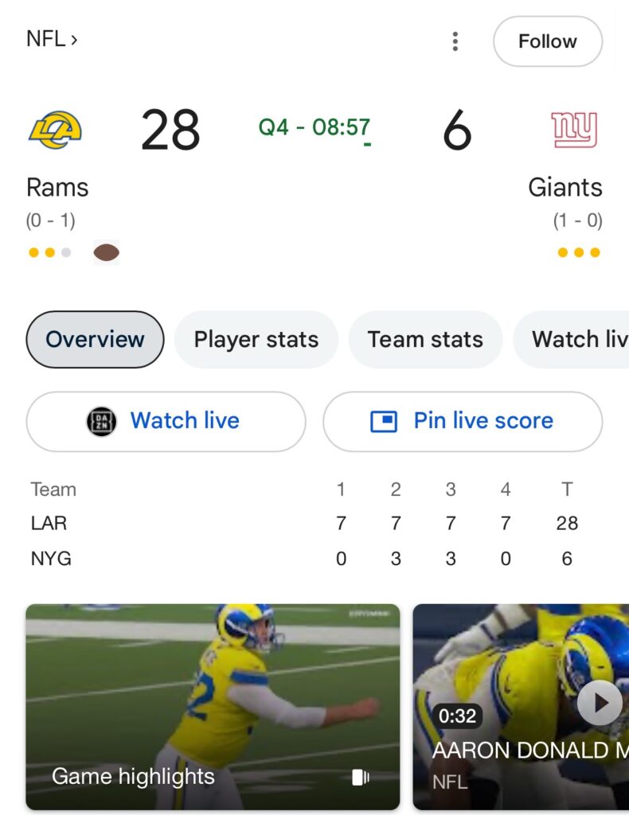
Task: Play the Aaron Donald video
Action: (600, 703)
